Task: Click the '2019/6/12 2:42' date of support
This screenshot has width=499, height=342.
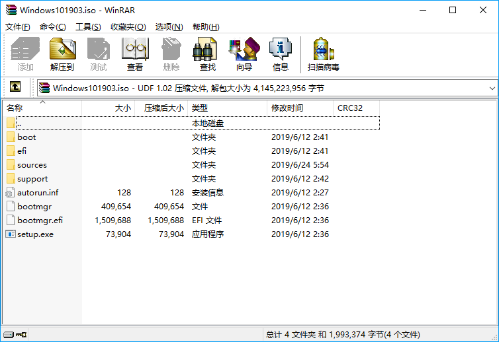Action: (x=300, y=179)
